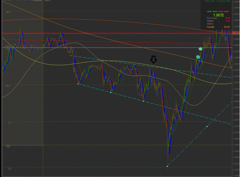Select anchor point on rising dashed trendline

pos(207,127)
